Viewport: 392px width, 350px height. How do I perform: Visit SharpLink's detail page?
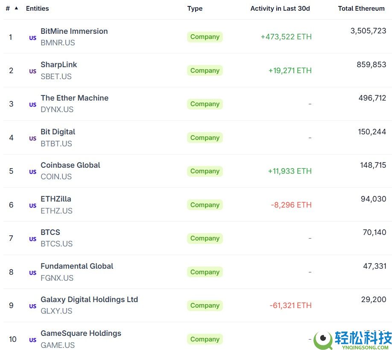[x=59, y=65]
